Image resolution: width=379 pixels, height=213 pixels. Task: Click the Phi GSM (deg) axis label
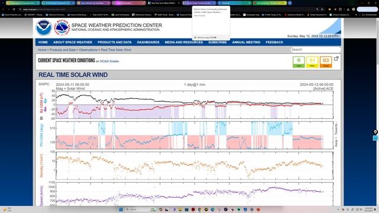coord(41,135)
